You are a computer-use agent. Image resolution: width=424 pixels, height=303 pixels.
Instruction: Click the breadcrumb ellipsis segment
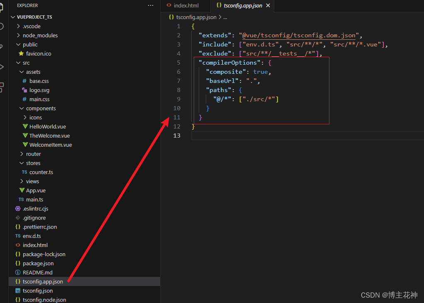[225, 17]
